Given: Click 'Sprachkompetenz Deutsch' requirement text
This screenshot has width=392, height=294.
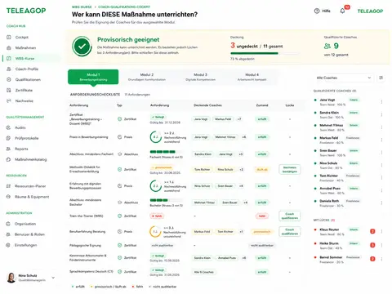Looking at the screenshot, I should pos(91,271).
